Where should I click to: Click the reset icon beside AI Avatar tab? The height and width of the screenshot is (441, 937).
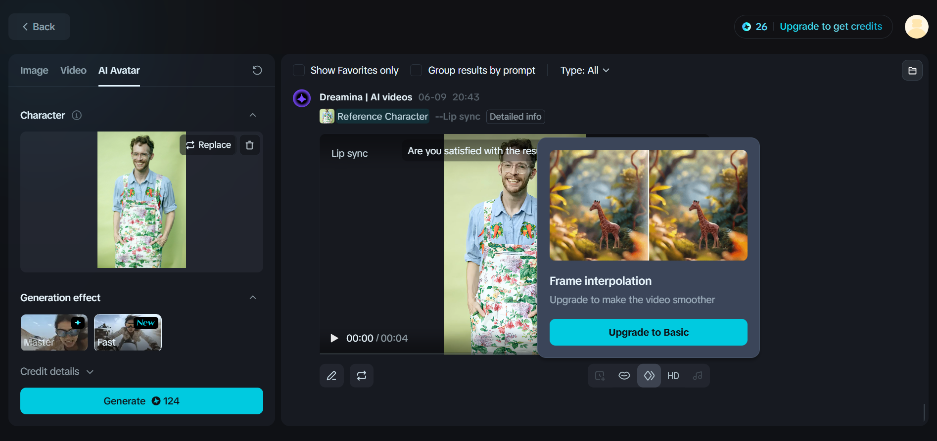coord(257,70)
